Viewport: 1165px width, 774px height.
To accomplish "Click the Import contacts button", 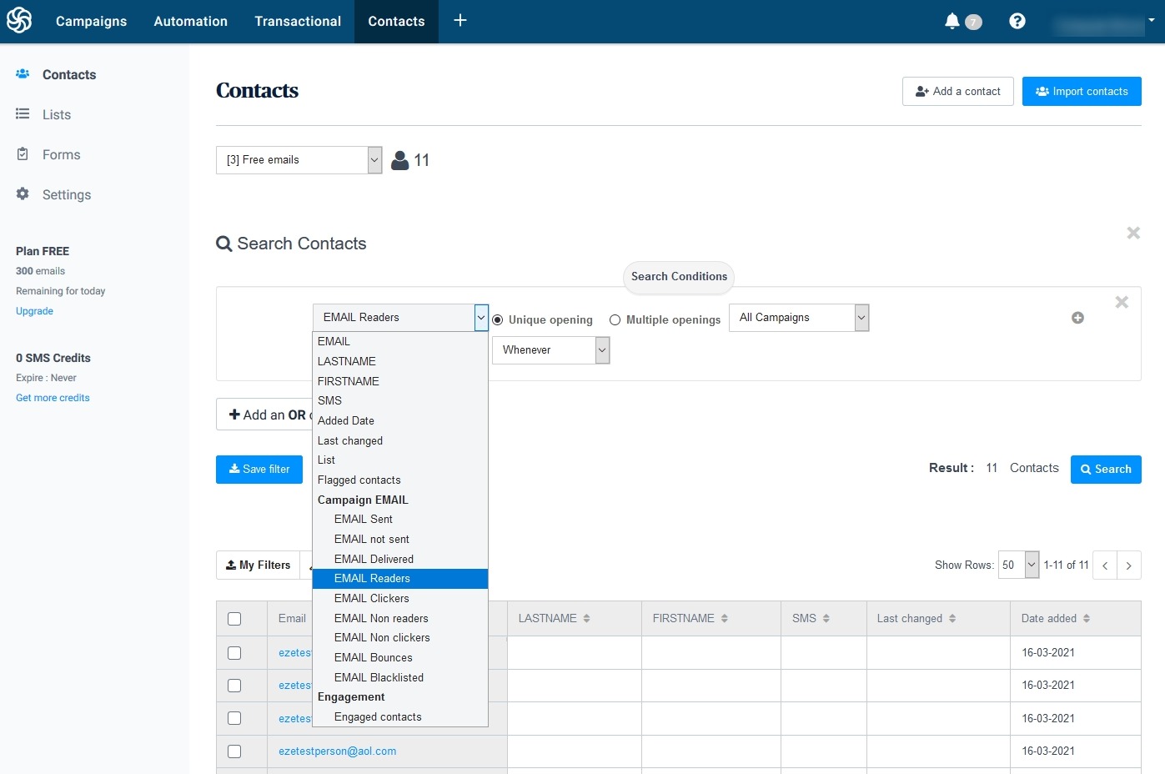I will [1081, 92].
